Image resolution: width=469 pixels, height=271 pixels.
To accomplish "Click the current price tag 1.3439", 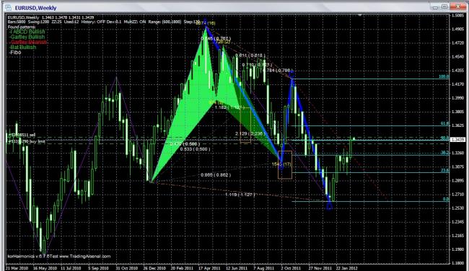I will 457,140.
